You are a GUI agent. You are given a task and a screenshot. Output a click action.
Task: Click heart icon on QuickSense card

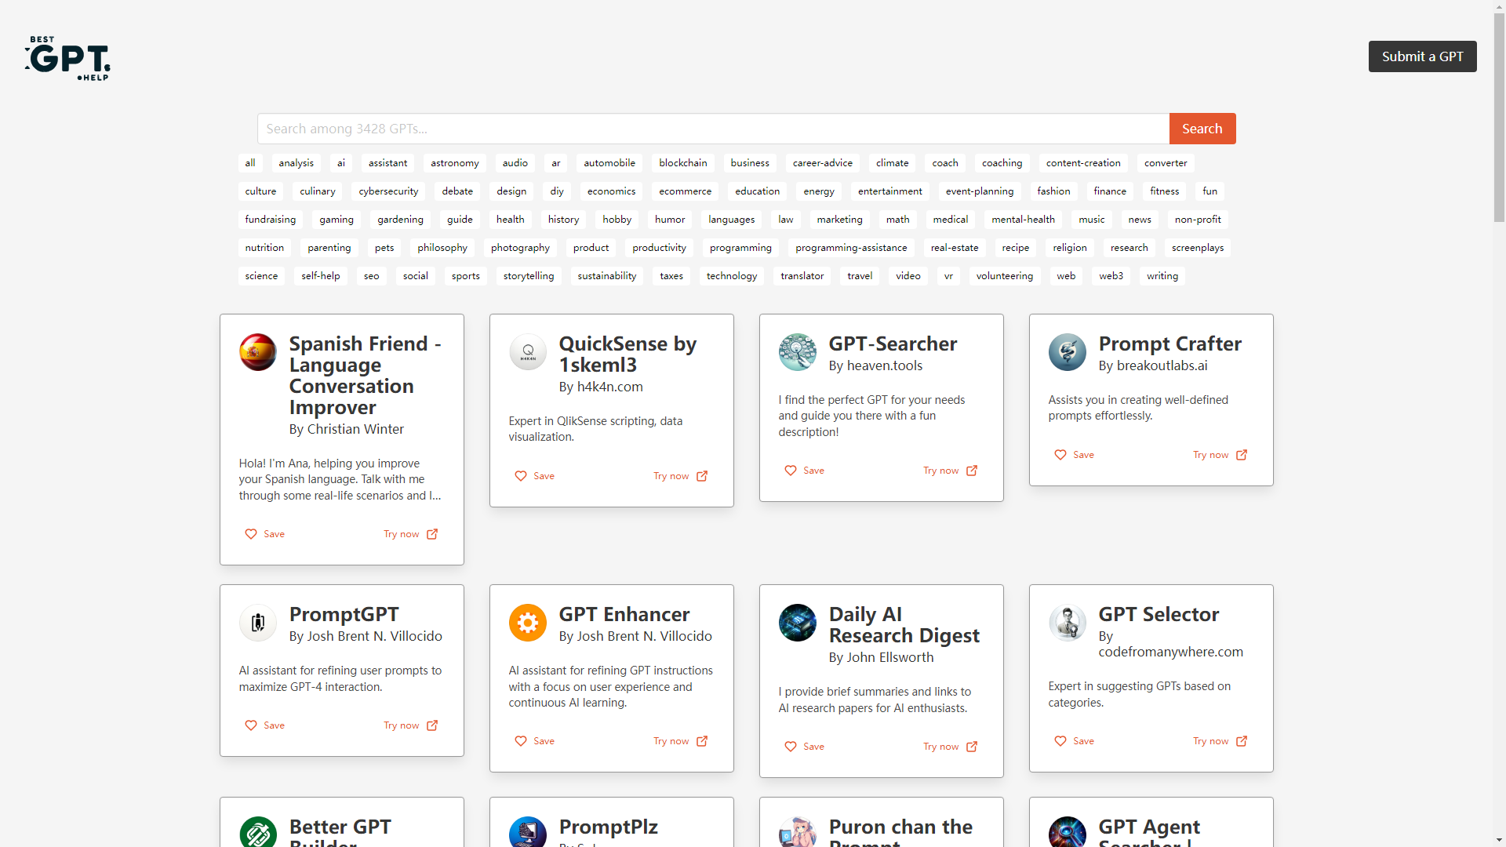[x=521, y=476]
